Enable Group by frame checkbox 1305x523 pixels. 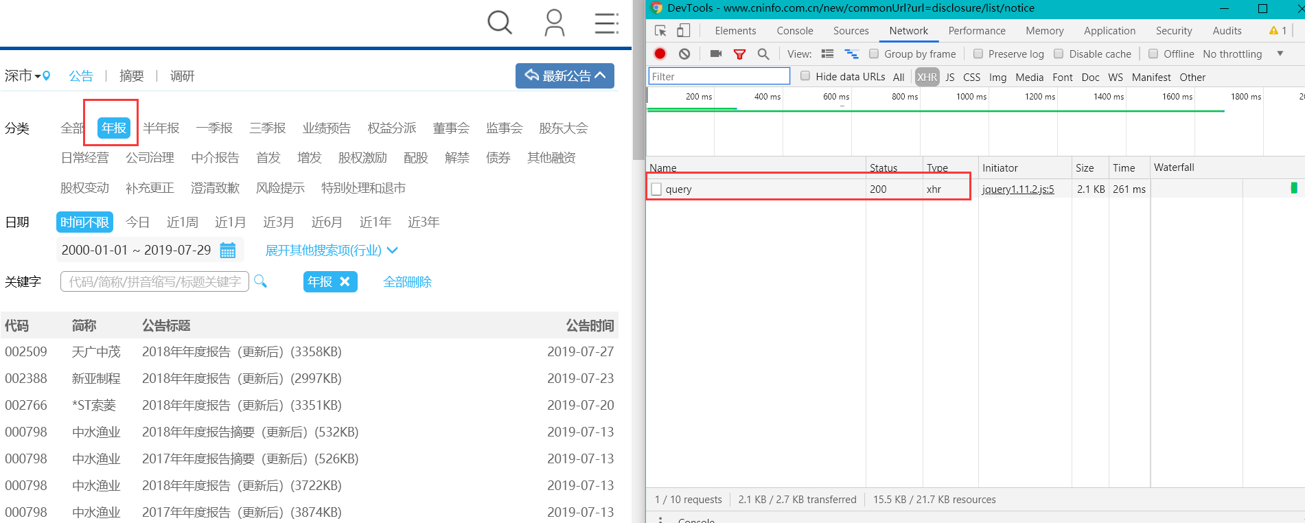(x=874, y=54)
